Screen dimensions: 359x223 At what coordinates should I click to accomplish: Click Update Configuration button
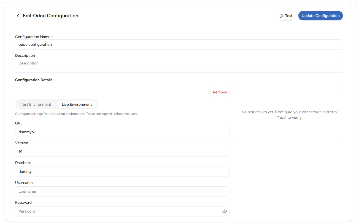pyautogui.click(x=320, y=16)
